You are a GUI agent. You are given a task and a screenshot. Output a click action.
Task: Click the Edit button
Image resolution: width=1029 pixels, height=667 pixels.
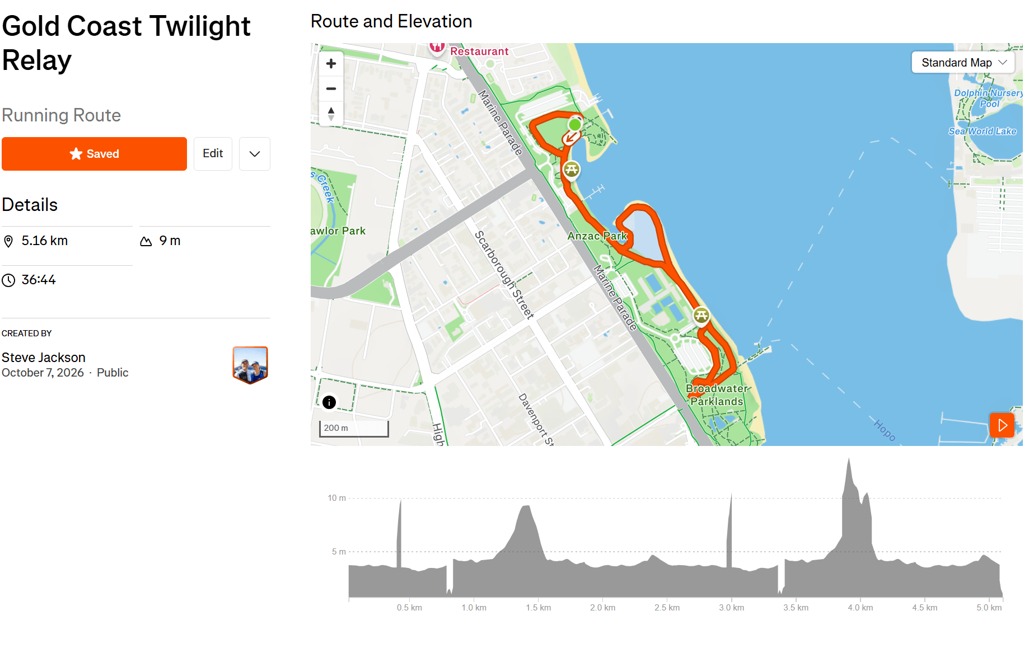213,154
